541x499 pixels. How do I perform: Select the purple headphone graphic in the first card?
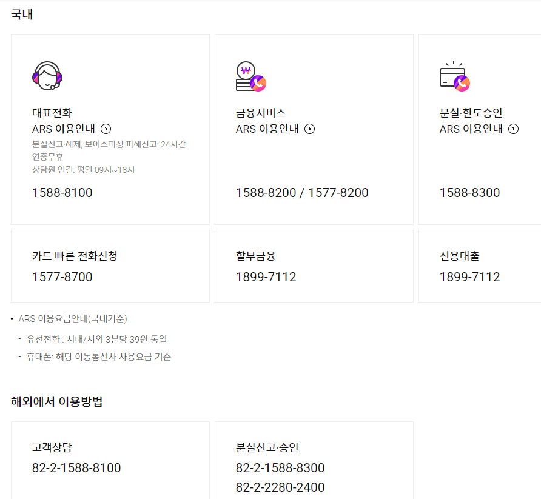pos(48,75)
